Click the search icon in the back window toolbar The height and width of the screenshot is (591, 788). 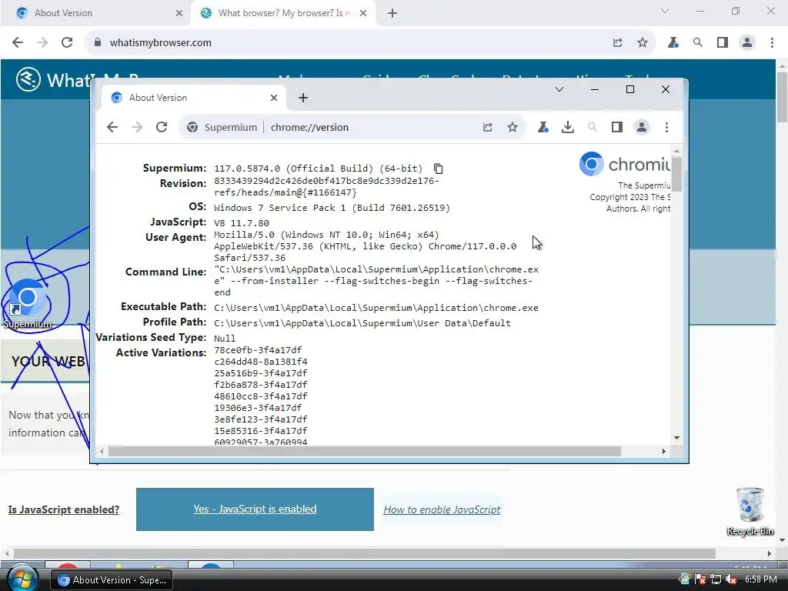(697, 43)
